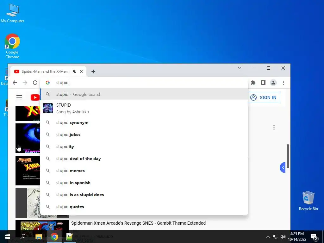The height and width of the screenshot is (243, 324).
Task: Open the blue eye video thumbnail
Action: pos(28,138)
